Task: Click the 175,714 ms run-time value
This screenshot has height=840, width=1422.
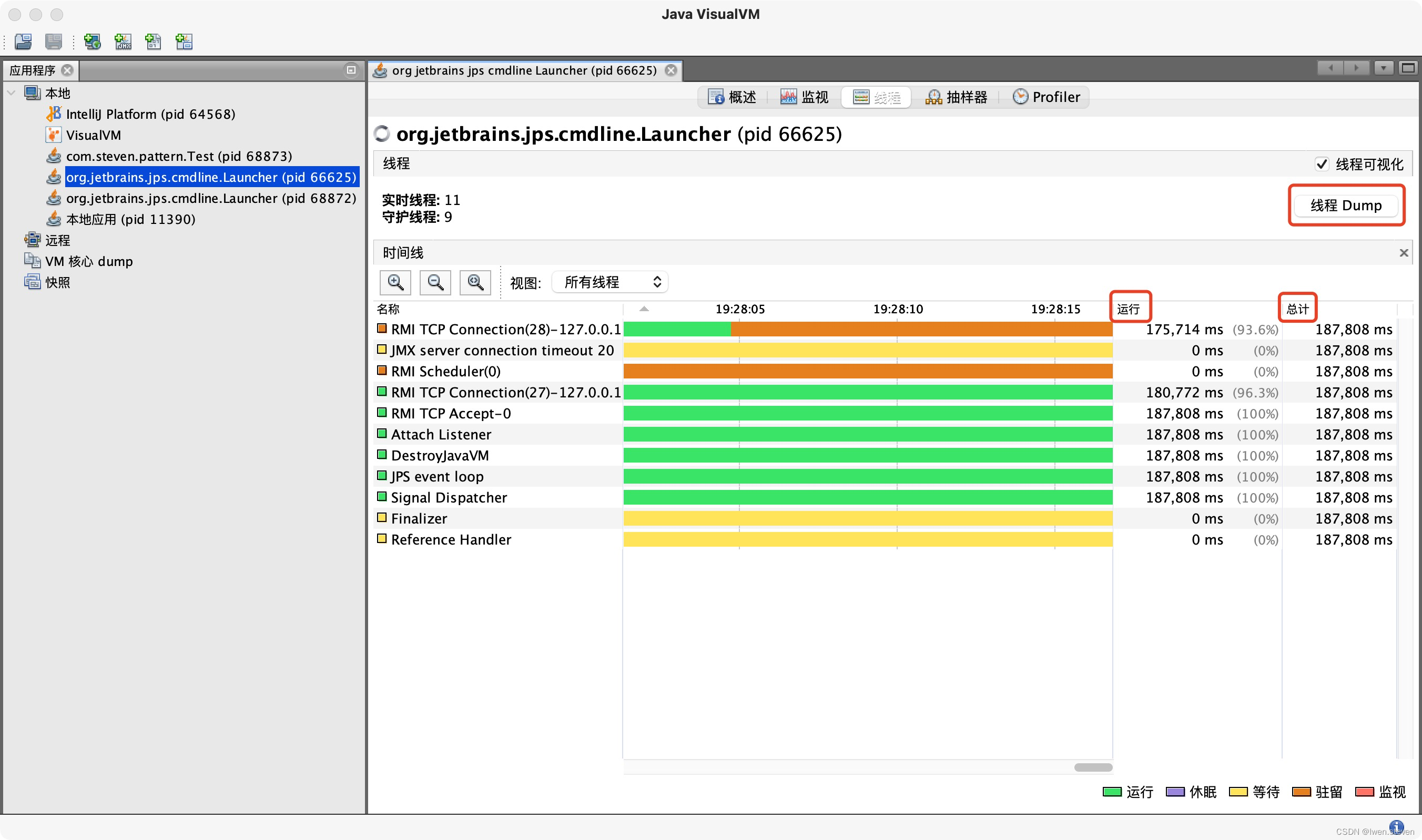Action: point(1184,330)
